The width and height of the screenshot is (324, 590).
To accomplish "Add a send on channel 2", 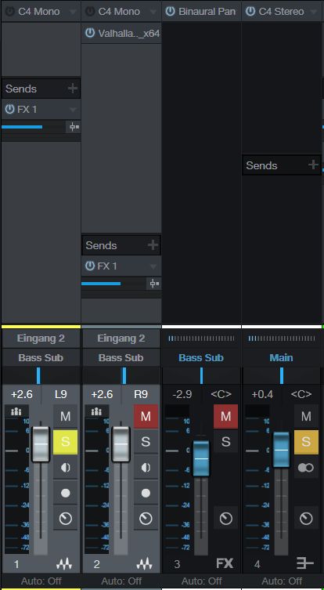I will point(153,245).
